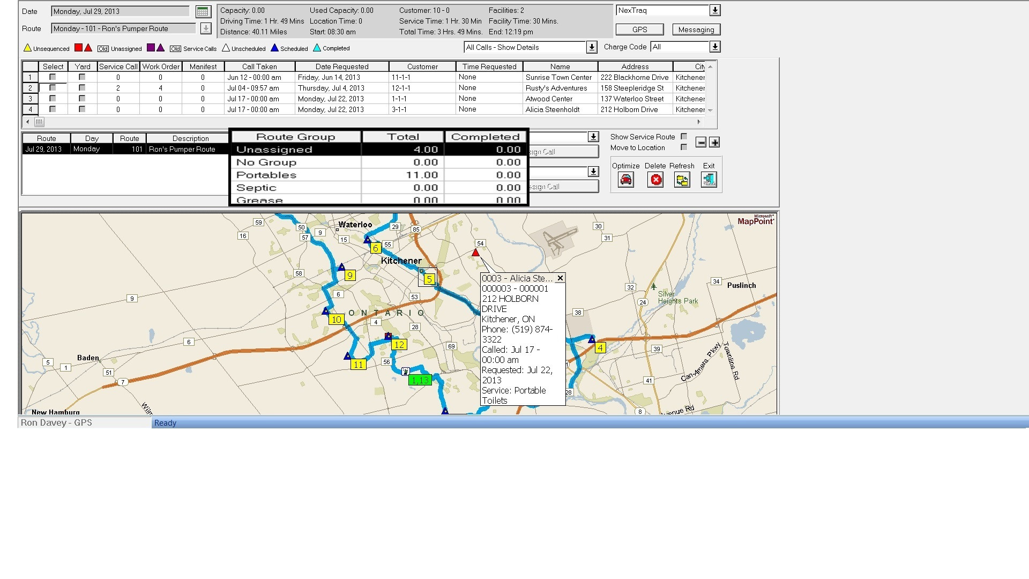Expand All Calls - Show Details dropdown
Viewport: 1029px width, 579px height.
tap(592, 47)
